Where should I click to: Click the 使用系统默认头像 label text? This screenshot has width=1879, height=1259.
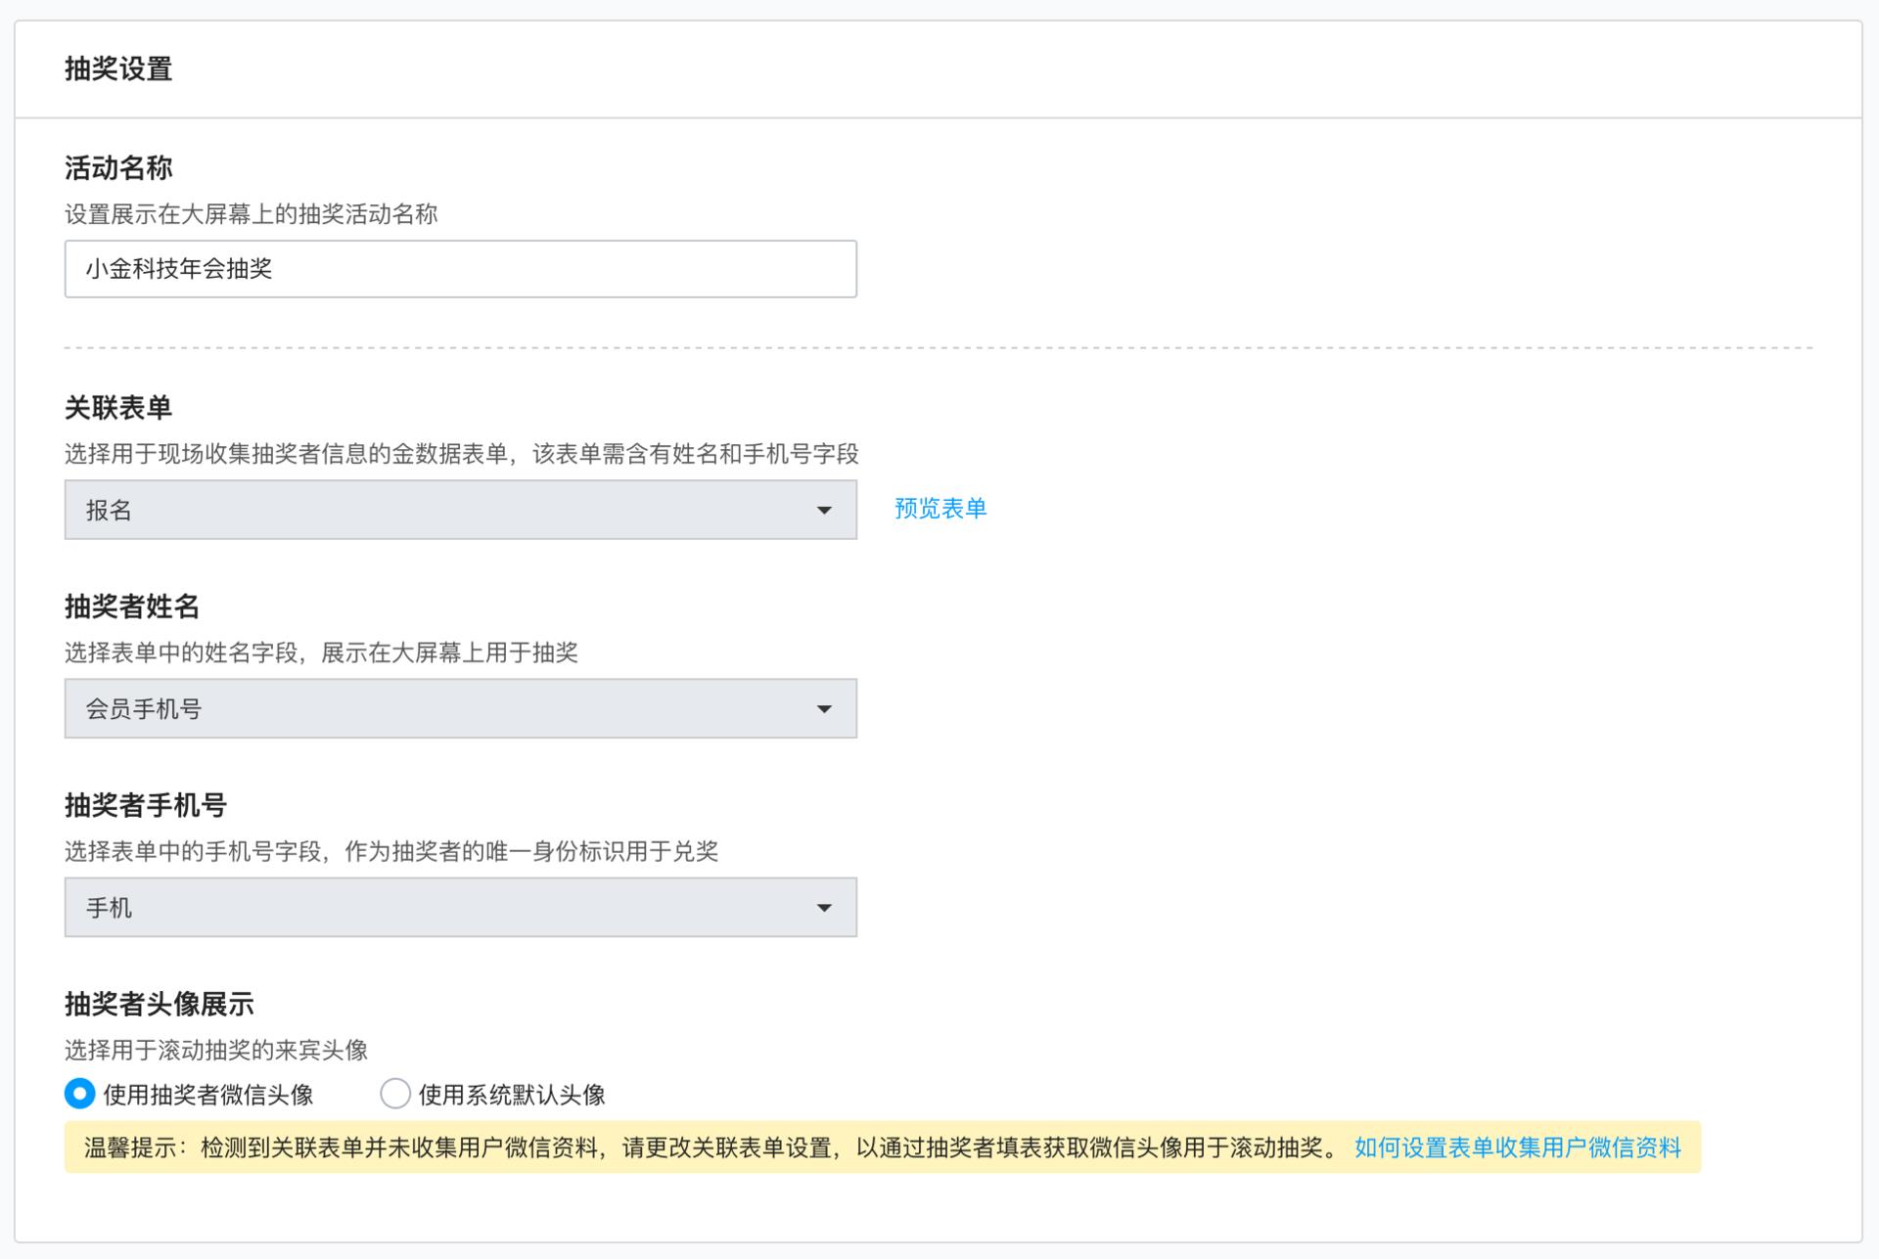click(x=512, y=1095)
